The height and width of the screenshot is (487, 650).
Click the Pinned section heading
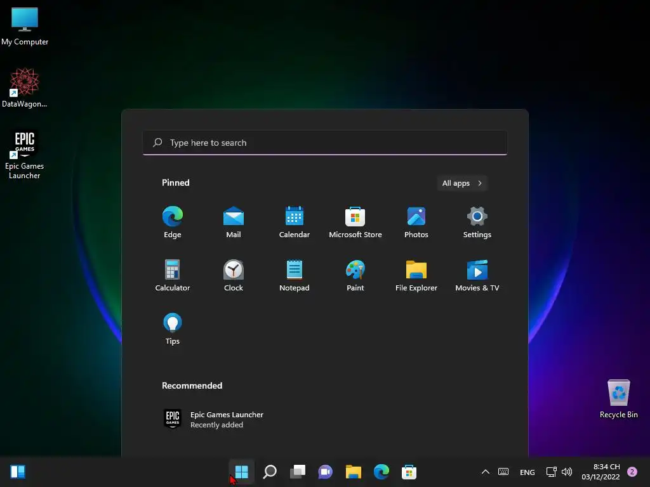click(x=176, y=183)
